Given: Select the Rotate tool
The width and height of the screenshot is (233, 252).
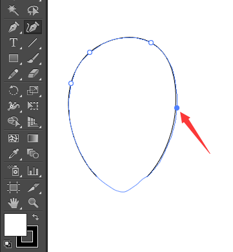Looking at the screenshot, I should (x=14, y=90).
